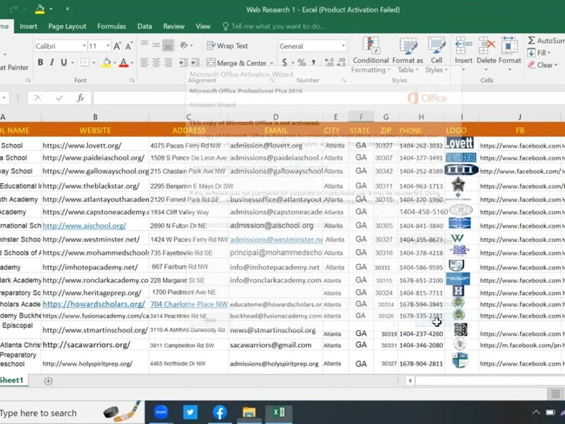Open the Orientation text rotation icon

pos(184,45)
